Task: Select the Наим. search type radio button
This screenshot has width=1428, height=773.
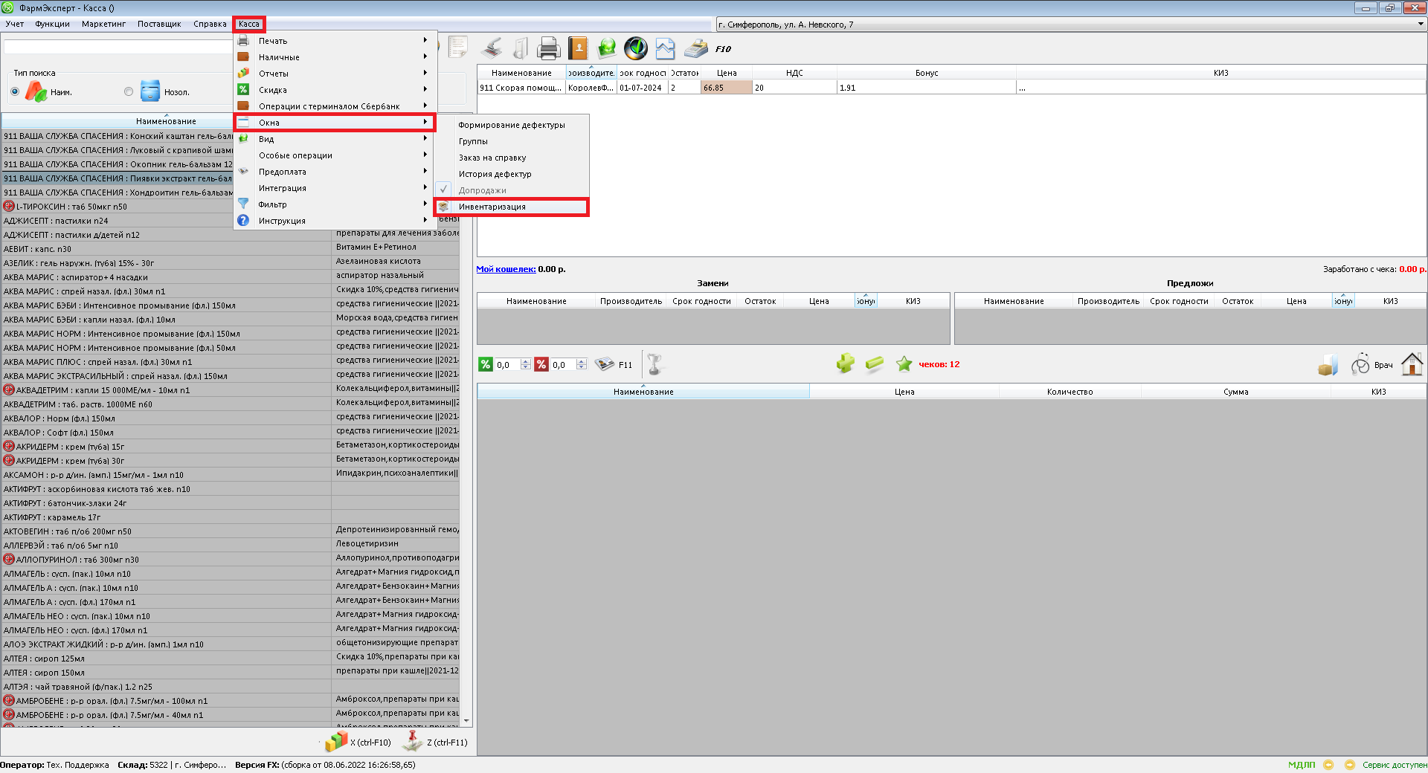Action: click(x=15, y=91)
